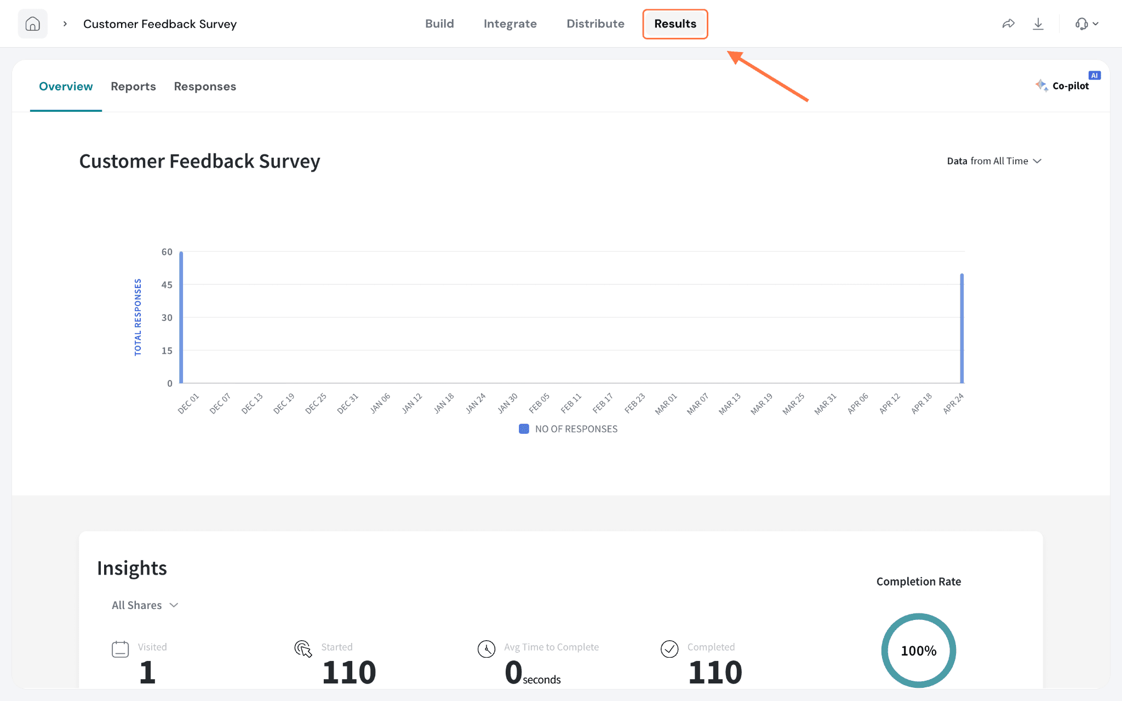
Task: Toggle the No of Responses legend
Action: tap(568, 429)
